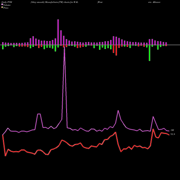Image resolution: width=180 pixels, height=180 pixels.
Task: Click the red-green Price legend swatch
Action: point(2,8)
